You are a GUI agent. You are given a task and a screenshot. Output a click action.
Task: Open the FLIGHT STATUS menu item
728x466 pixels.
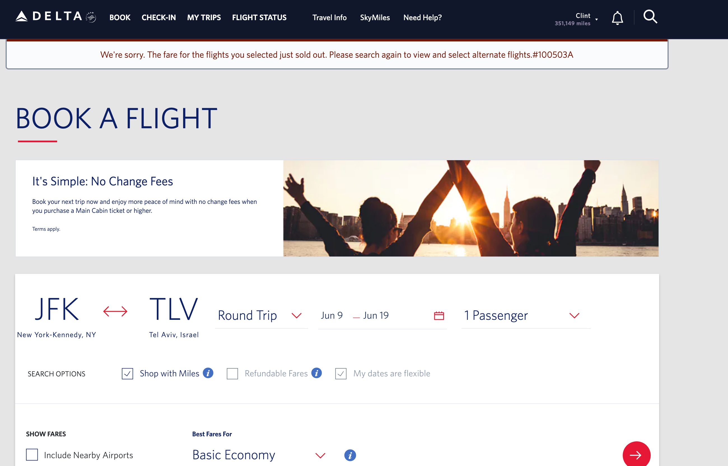point(259,18)
